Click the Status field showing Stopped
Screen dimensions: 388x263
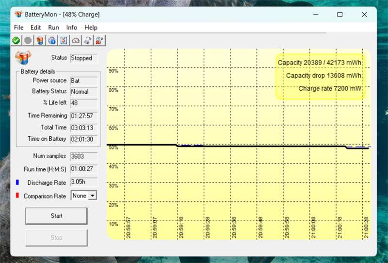84,58
